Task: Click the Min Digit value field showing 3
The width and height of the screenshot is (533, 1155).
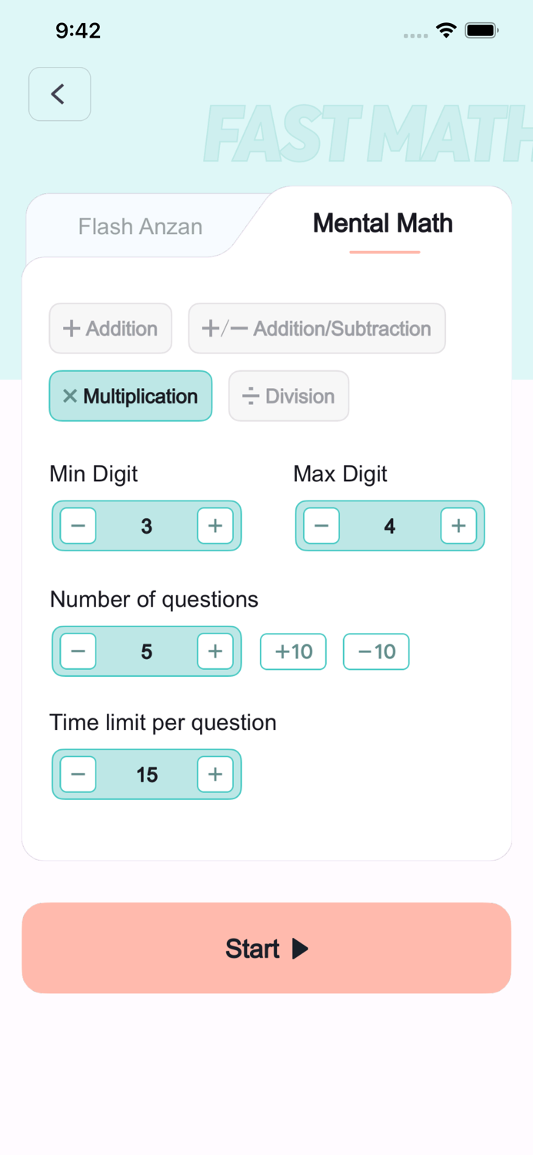Action: click(146, 526)
